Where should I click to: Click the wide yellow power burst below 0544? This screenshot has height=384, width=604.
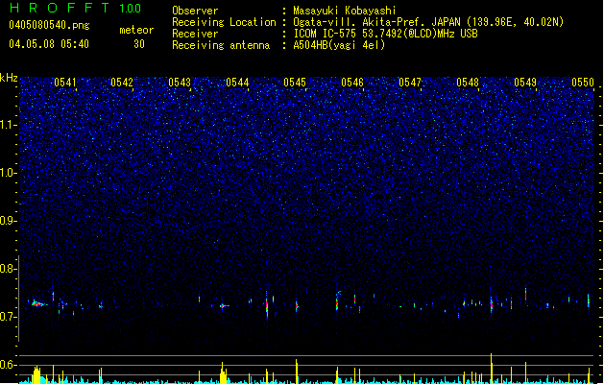(223, 372)
